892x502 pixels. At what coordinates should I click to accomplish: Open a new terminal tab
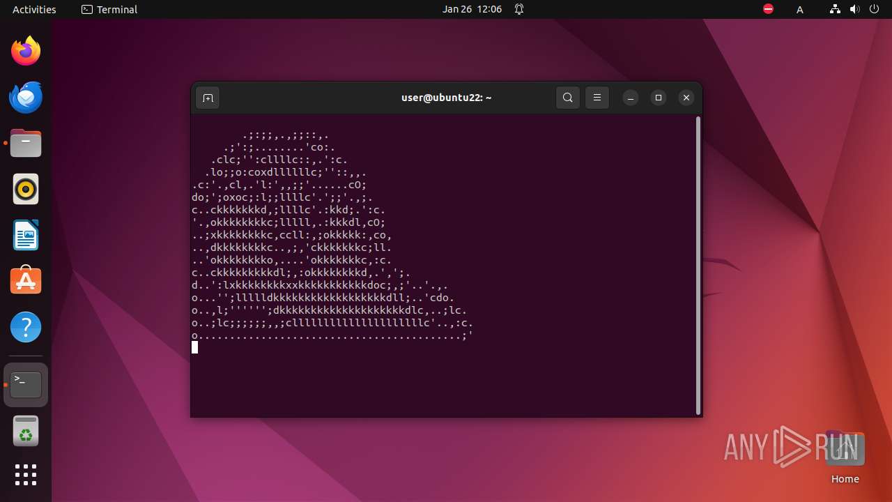(208, 98)
